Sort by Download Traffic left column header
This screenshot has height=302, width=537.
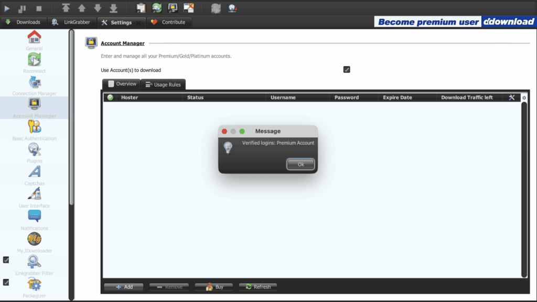(x=469, y=97)
